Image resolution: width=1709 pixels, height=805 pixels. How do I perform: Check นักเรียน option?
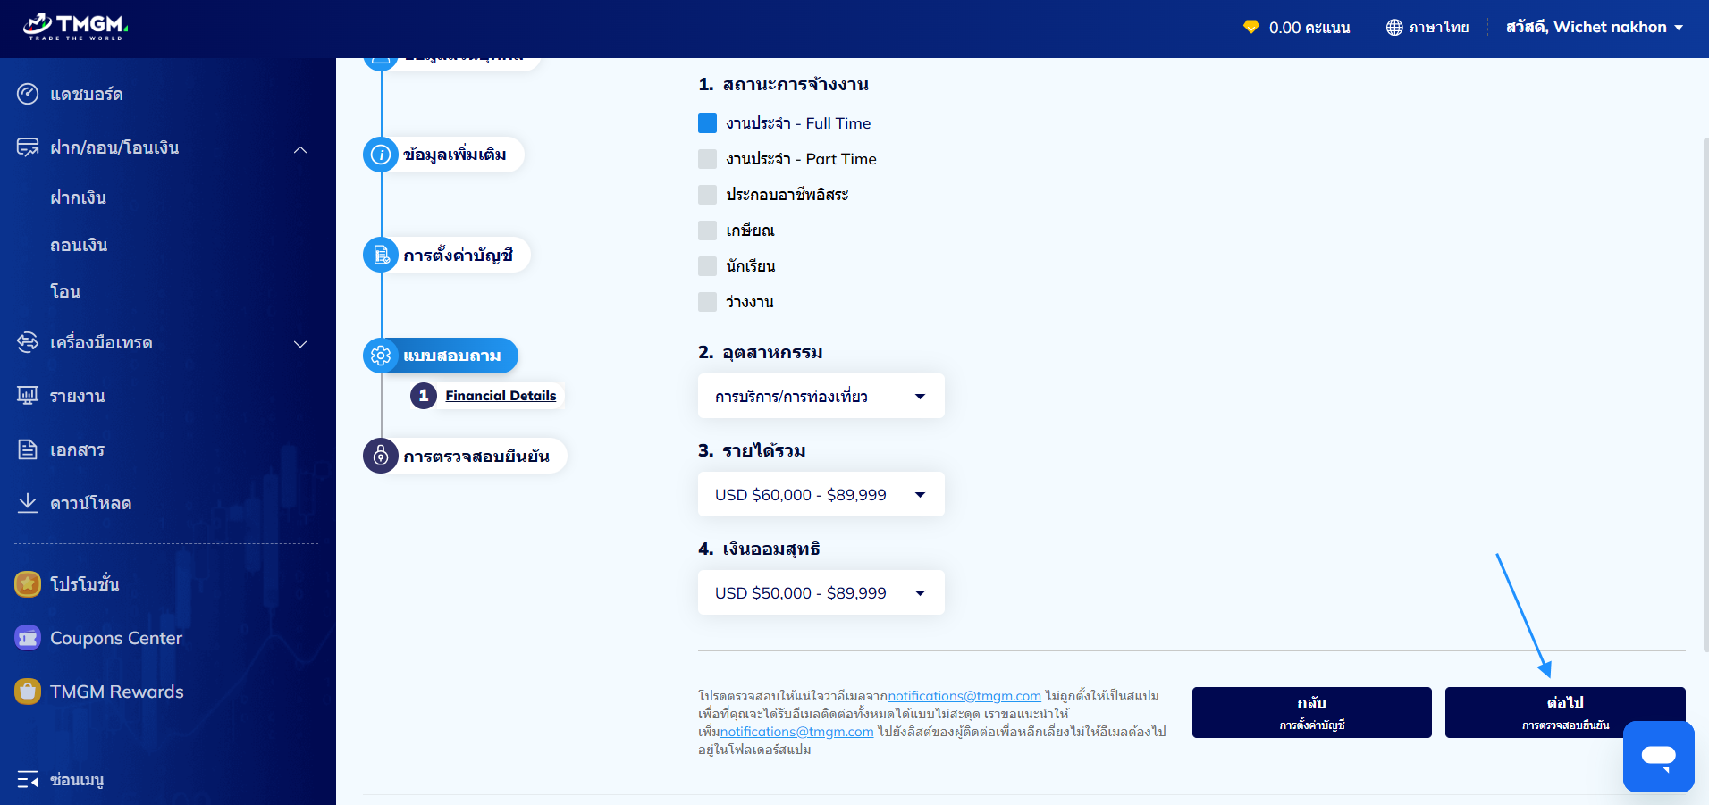707,266
